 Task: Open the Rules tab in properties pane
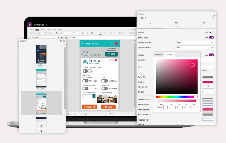[177, 24]
